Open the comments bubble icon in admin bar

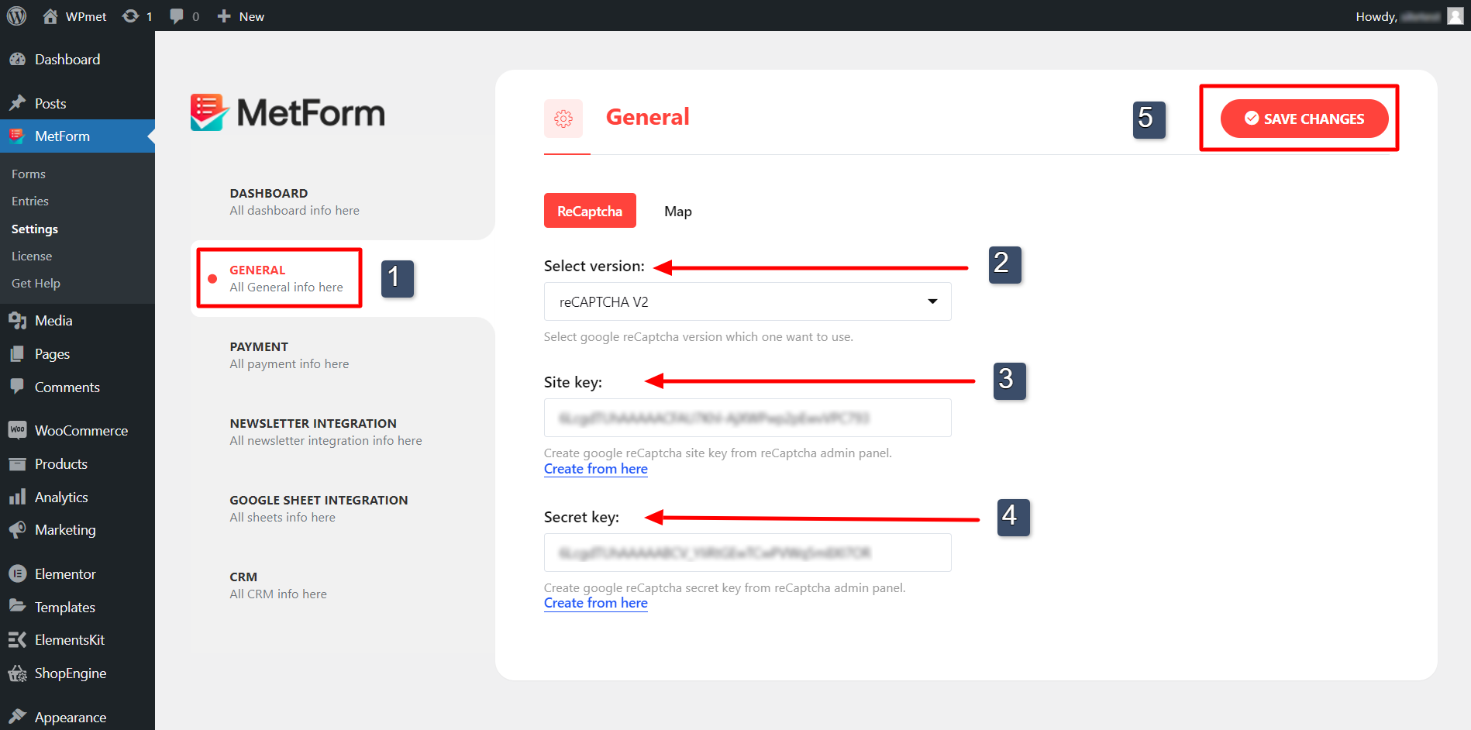coord(177,16)
